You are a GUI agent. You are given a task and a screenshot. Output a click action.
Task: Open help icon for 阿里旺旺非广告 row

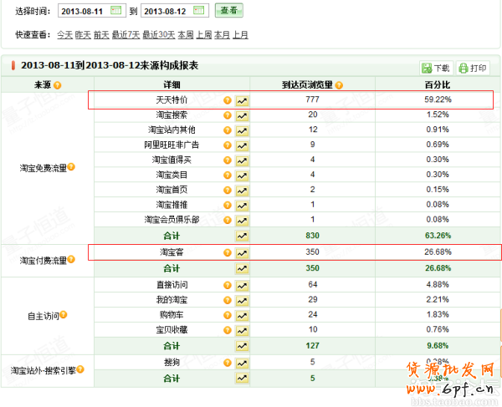[228, 145]
